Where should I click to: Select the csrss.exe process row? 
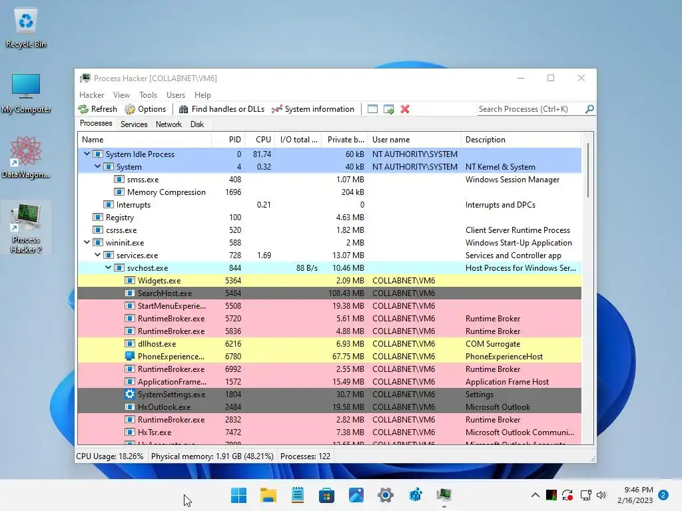point(329,230)
